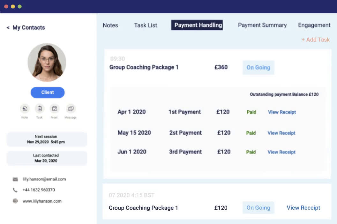Click the phone icon beside the number

click(x=15, y=190)
